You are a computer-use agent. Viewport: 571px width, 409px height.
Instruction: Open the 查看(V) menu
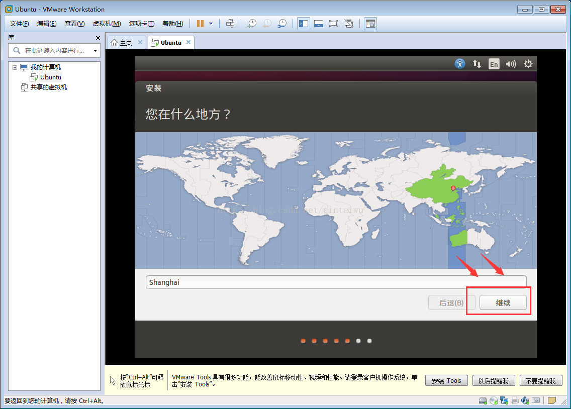click(75, 24)
